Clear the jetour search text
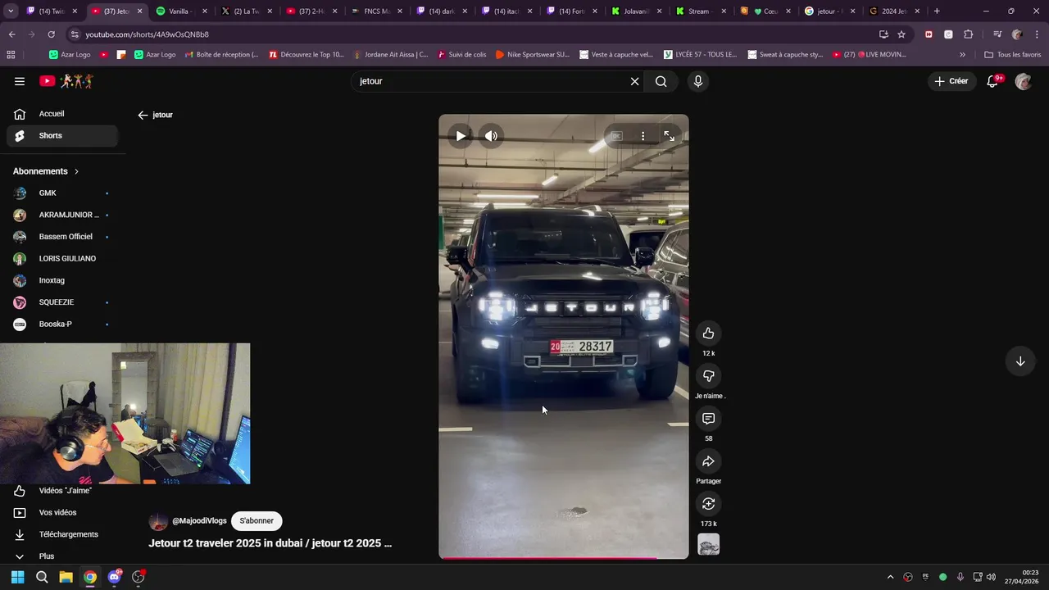Viewport: 1049px width, 590px height. 634,81
